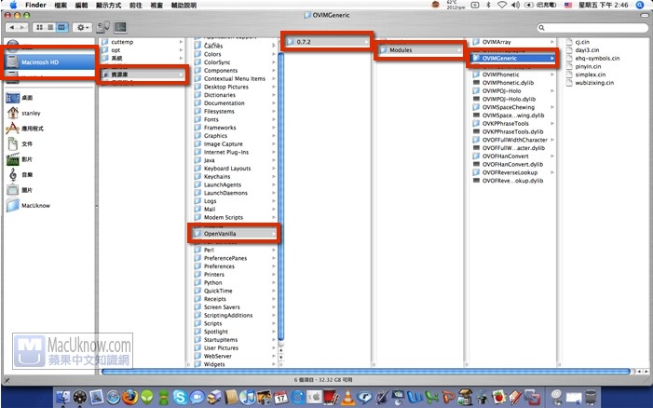Click the network connect icon in the toolbar

point(102,27)
